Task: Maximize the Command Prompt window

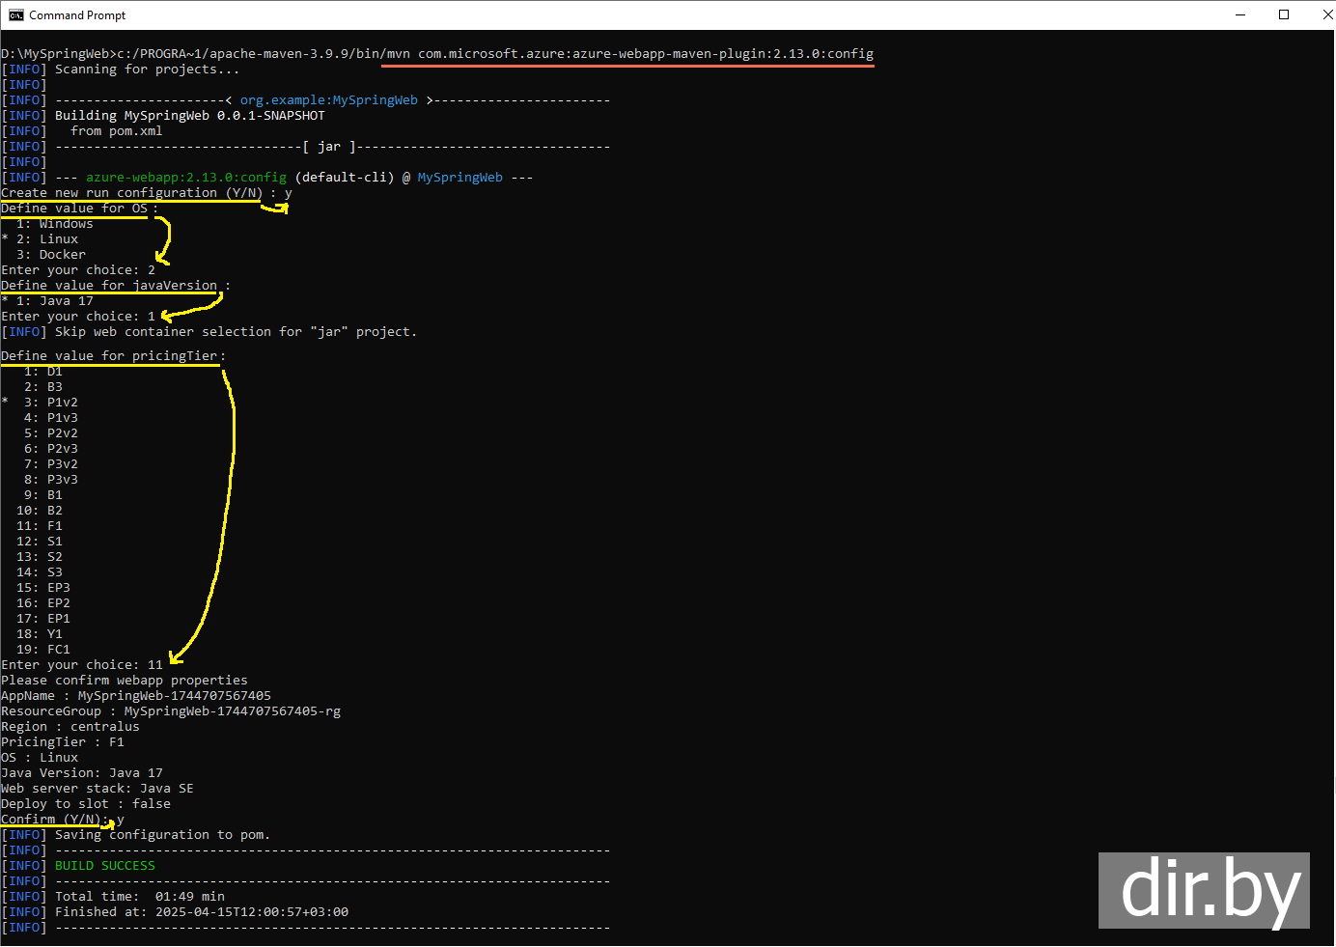Action: click(1284, 14)
